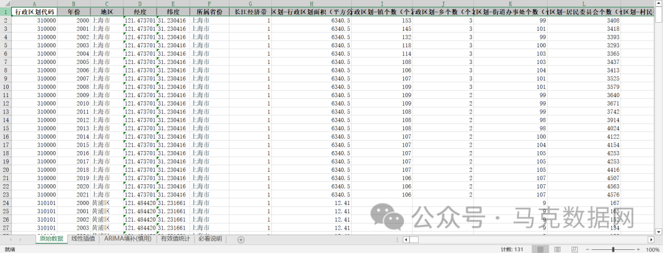Screen dimensions: 663x253
Task: Switch to Page Break Preview view
Action: [x=574, y=249]
